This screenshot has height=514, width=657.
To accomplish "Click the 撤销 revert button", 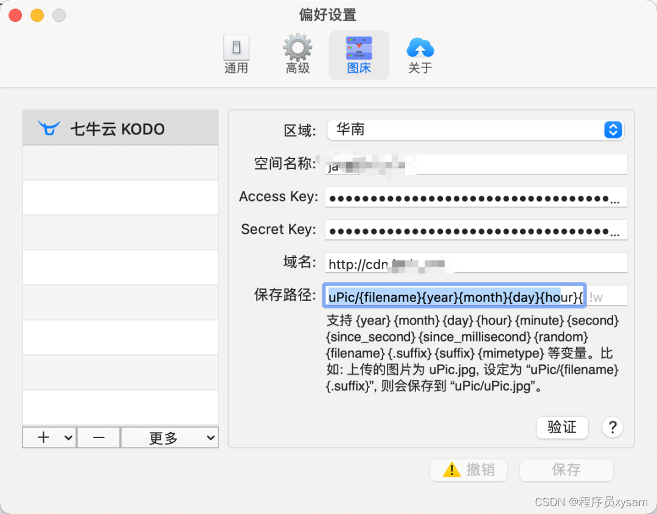I will [x=468, y=470].
